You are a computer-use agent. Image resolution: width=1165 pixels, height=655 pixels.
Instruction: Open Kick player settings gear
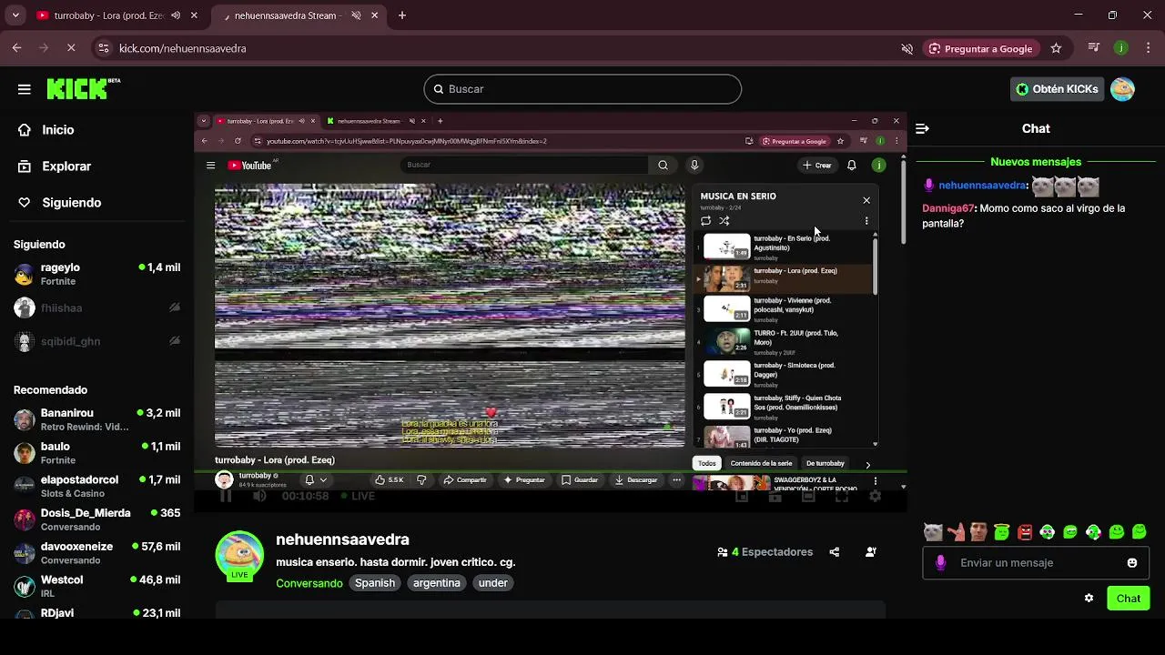point(875,496)
